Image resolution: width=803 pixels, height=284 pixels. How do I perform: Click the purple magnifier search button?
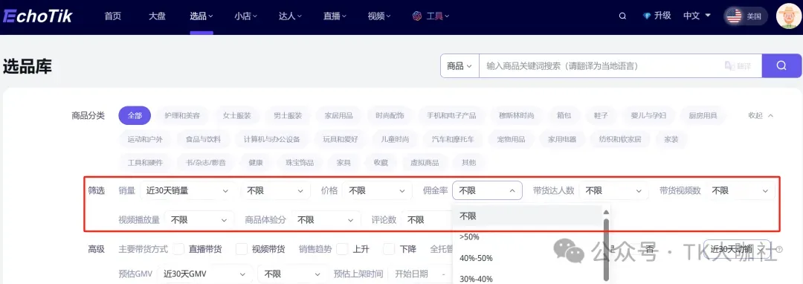(781, 65)
